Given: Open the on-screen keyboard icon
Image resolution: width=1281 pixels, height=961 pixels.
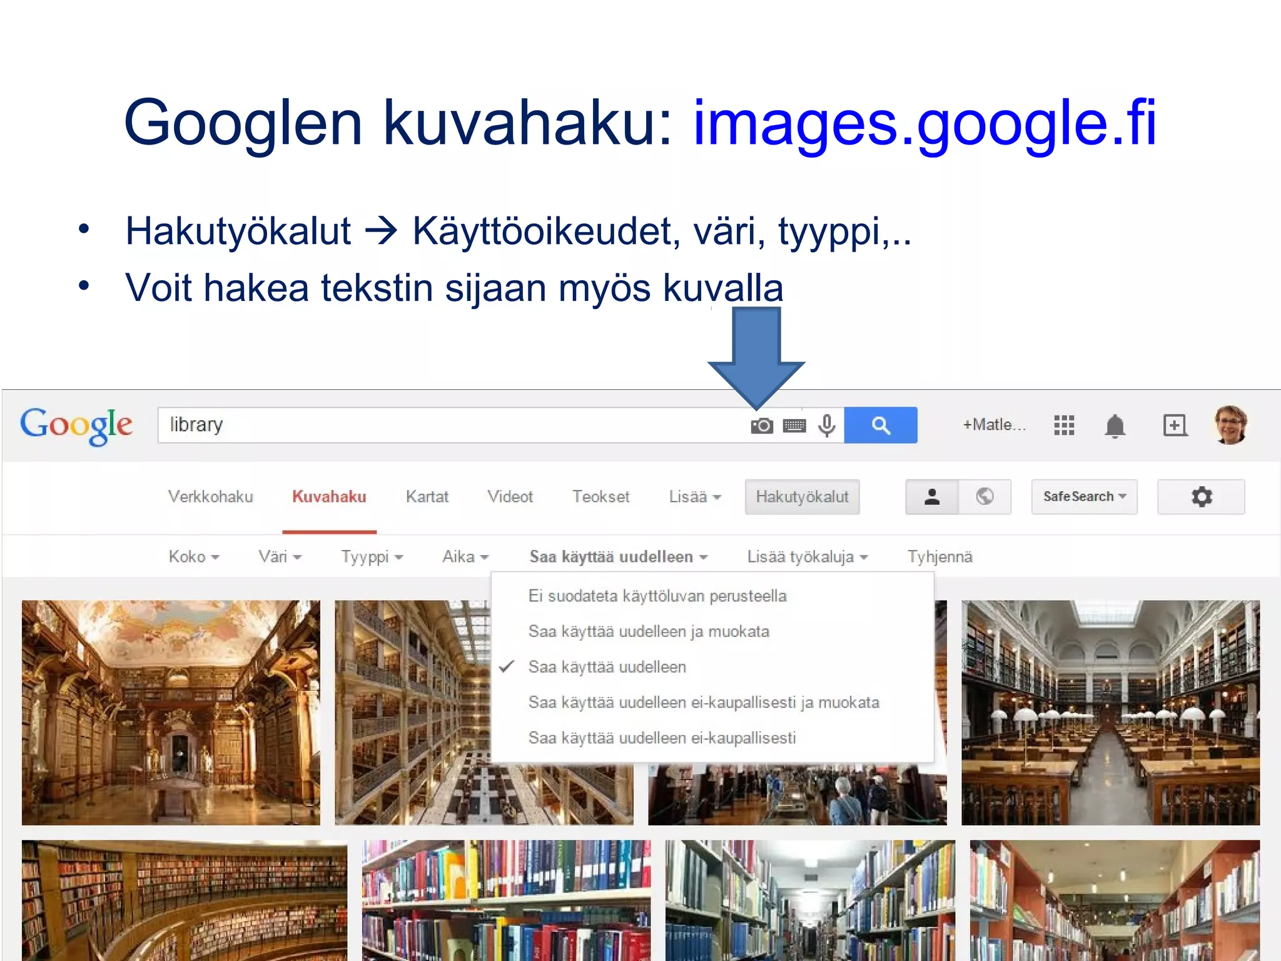Looking at the screenshot, I should pos(794,426).
